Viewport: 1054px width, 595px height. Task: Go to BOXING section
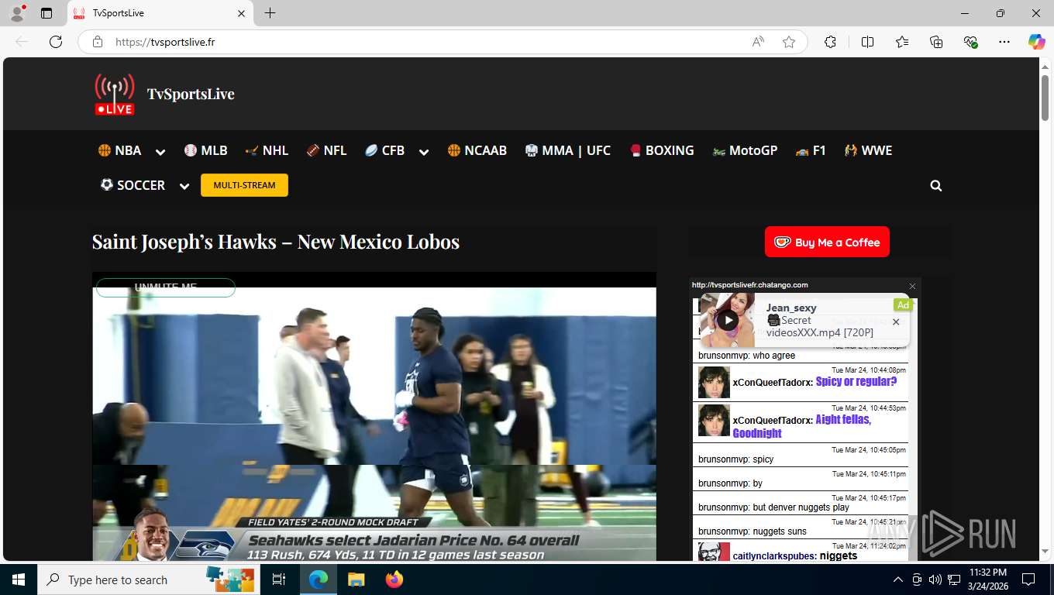(661, 150)
